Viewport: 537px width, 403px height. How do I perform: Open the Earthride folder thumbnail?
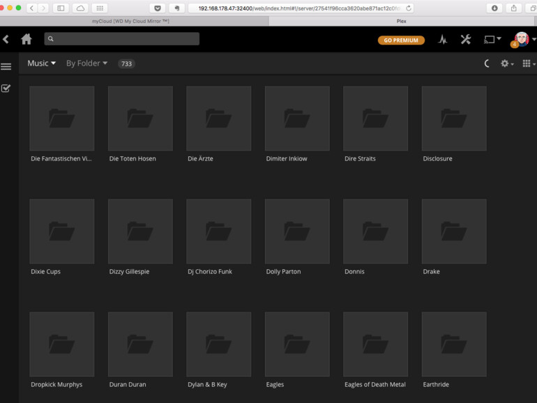(454, 344)
